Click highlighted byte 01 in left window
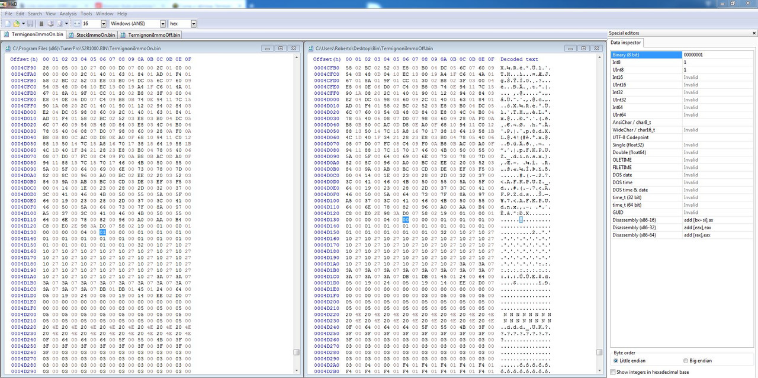The width and height of the screenshot is (758, 378). coord(103,232)
